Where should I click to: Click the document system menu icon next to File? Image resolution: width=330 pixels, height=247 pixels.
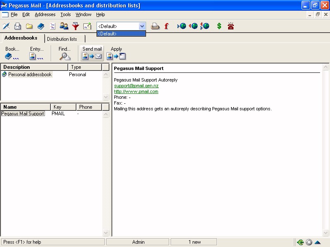5,14
